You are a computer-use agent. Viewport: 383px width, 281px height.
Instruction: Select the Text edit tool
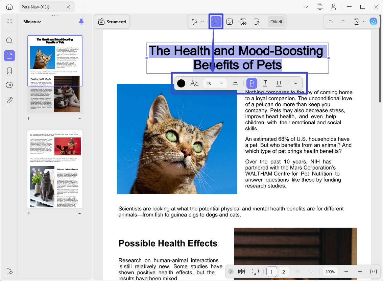tap(216, 22)
